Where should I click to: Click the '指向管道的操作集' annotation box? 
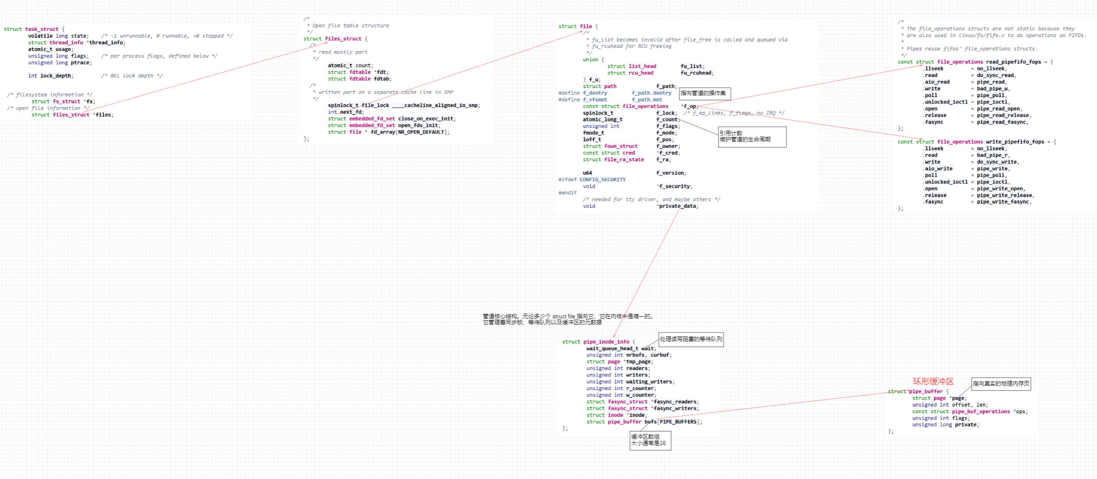(704, 93)
